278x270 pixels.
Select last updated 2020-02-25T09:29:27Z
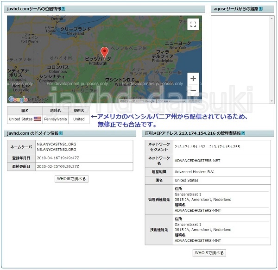coord(58,166)
